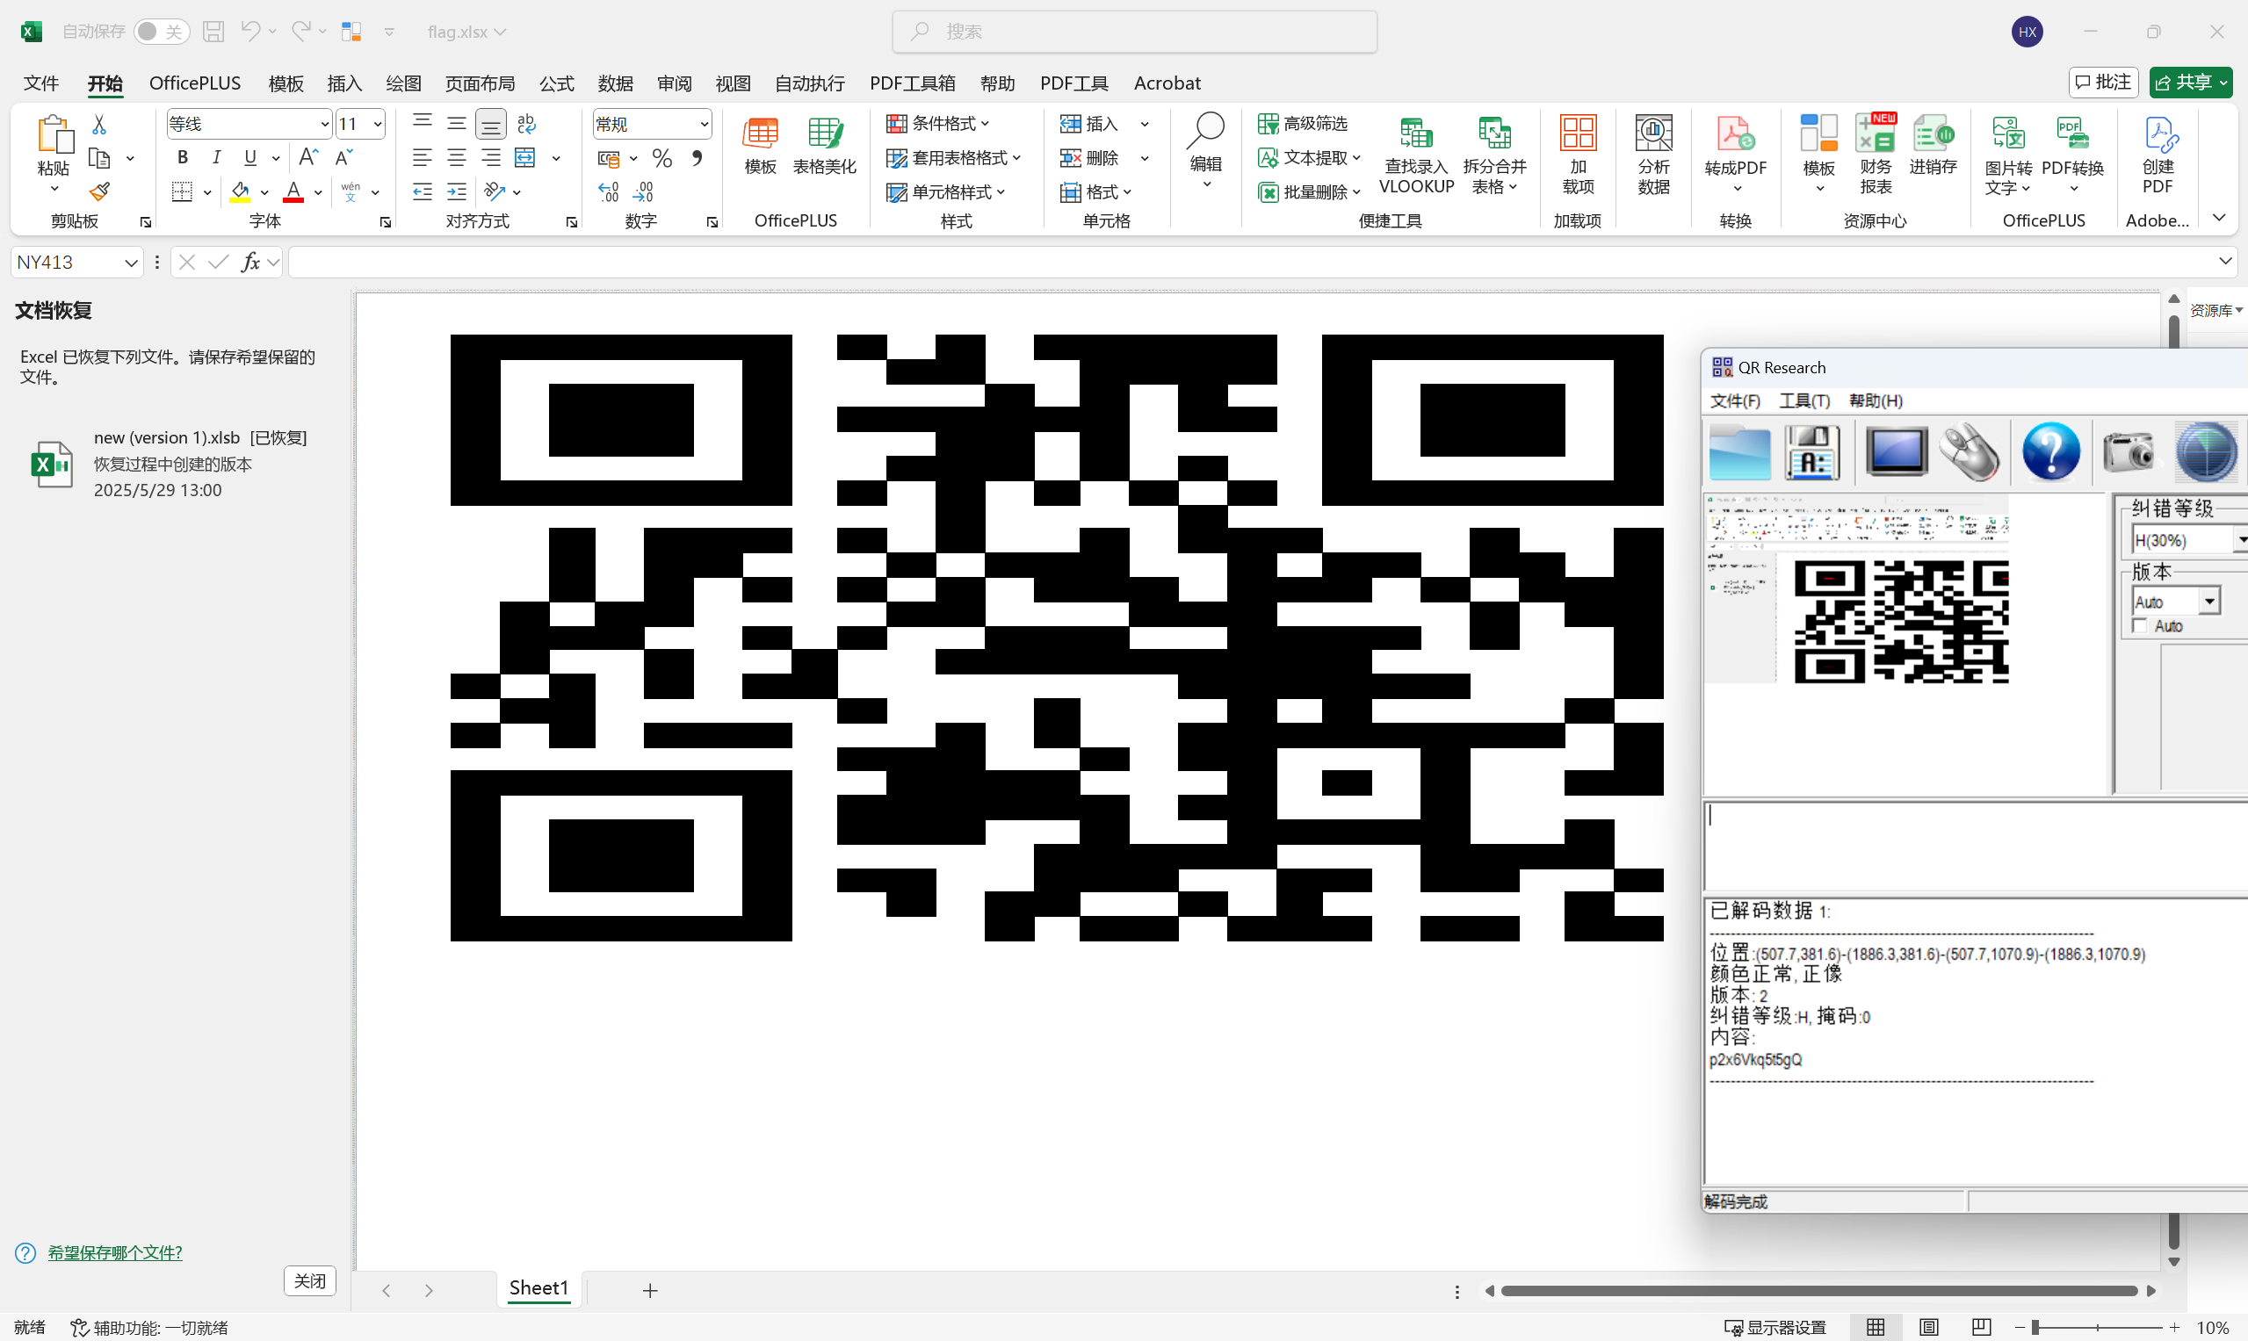Click the 创建PDF Adobe icon
Viewport: 2248px width, 1341px height.
click(x=2158, y=155)
